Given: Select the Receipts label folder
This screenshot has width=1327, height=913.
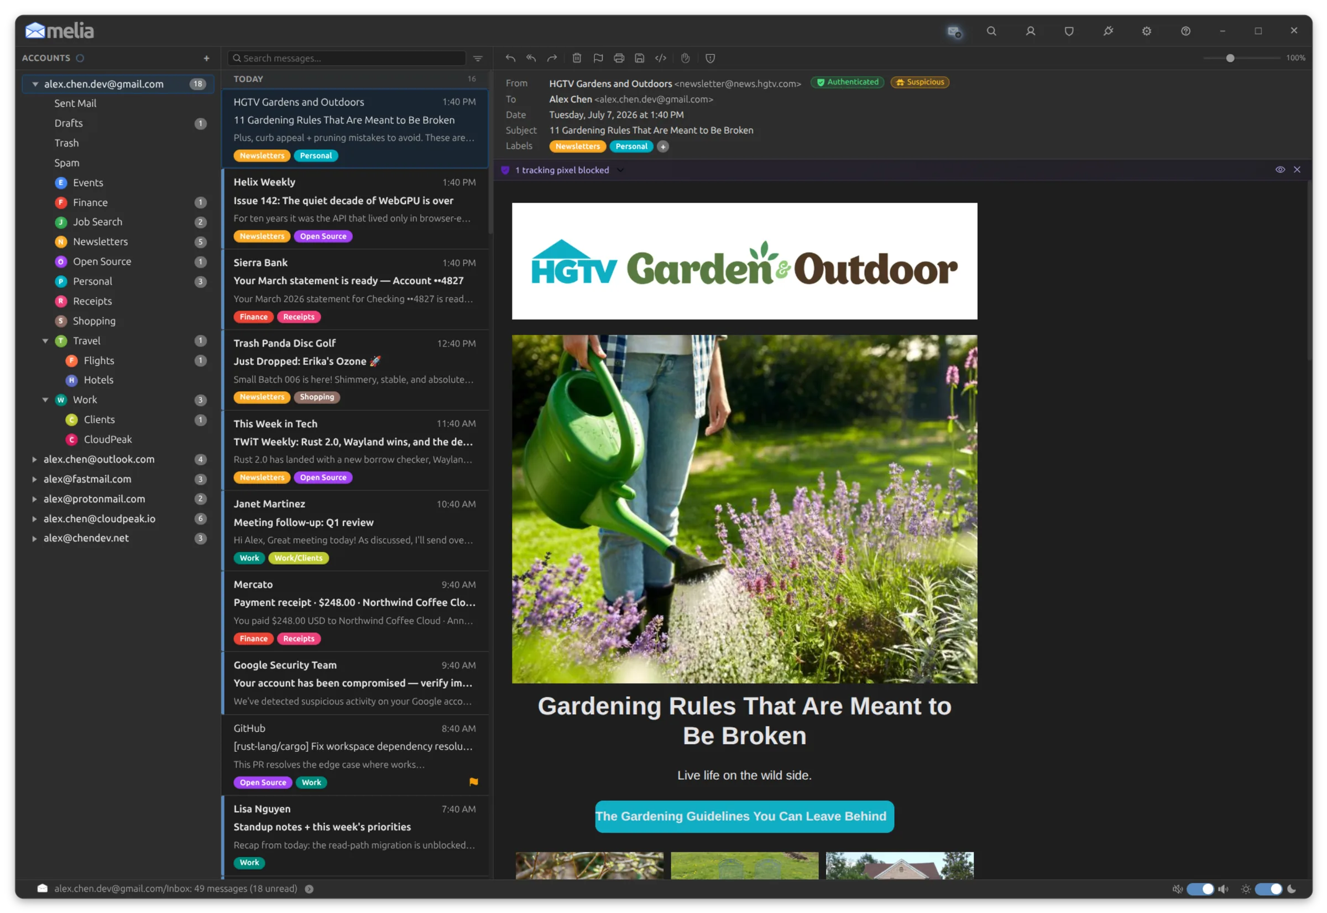Looking at the screenshot, I should pyautogui.click(x=118, y=301).
